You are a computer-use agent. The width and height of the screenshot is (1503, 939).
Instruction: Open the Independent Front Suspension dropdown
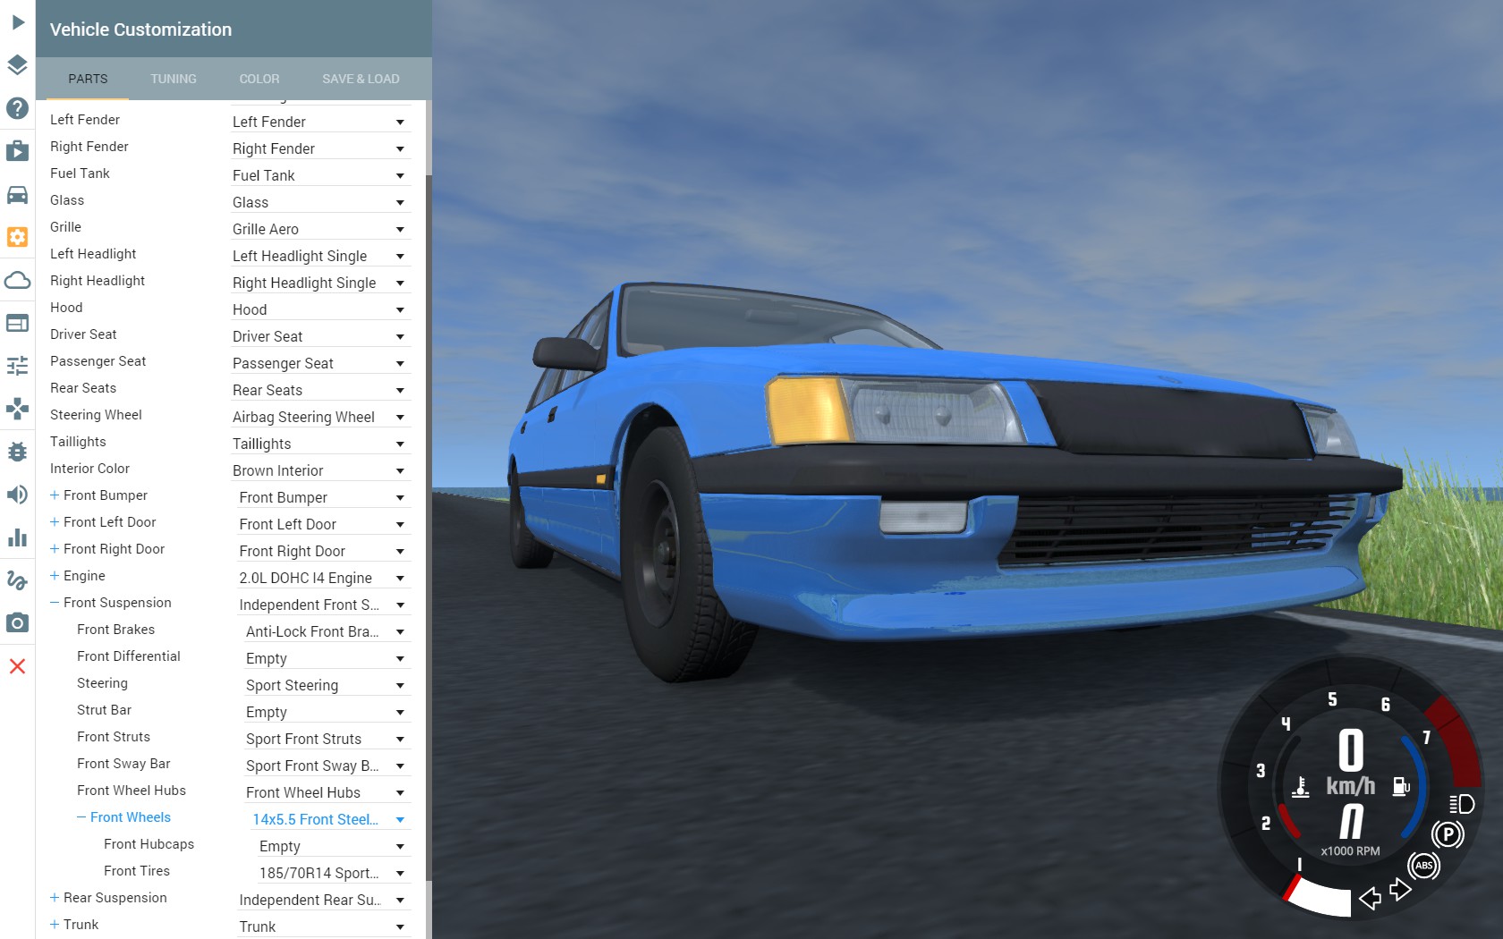click(x=324, y=605)
